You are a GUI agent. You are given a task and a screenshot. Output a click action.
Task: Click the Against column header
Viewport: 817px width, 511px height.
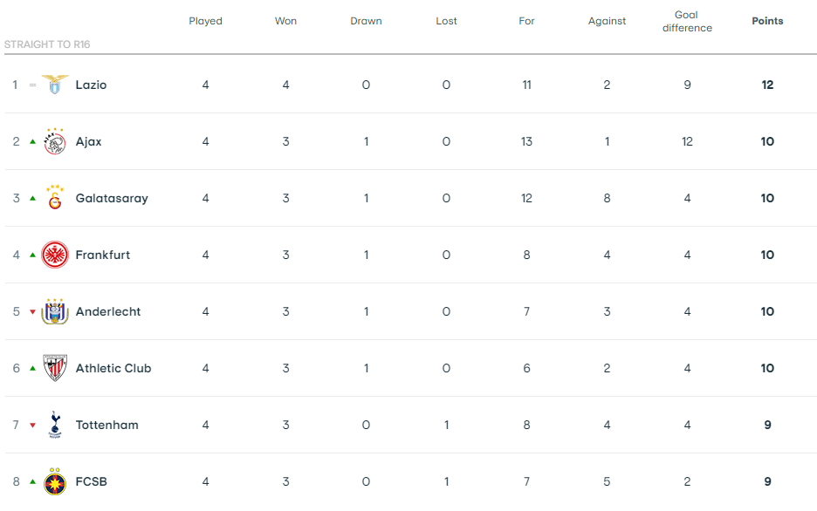(607, 21)
